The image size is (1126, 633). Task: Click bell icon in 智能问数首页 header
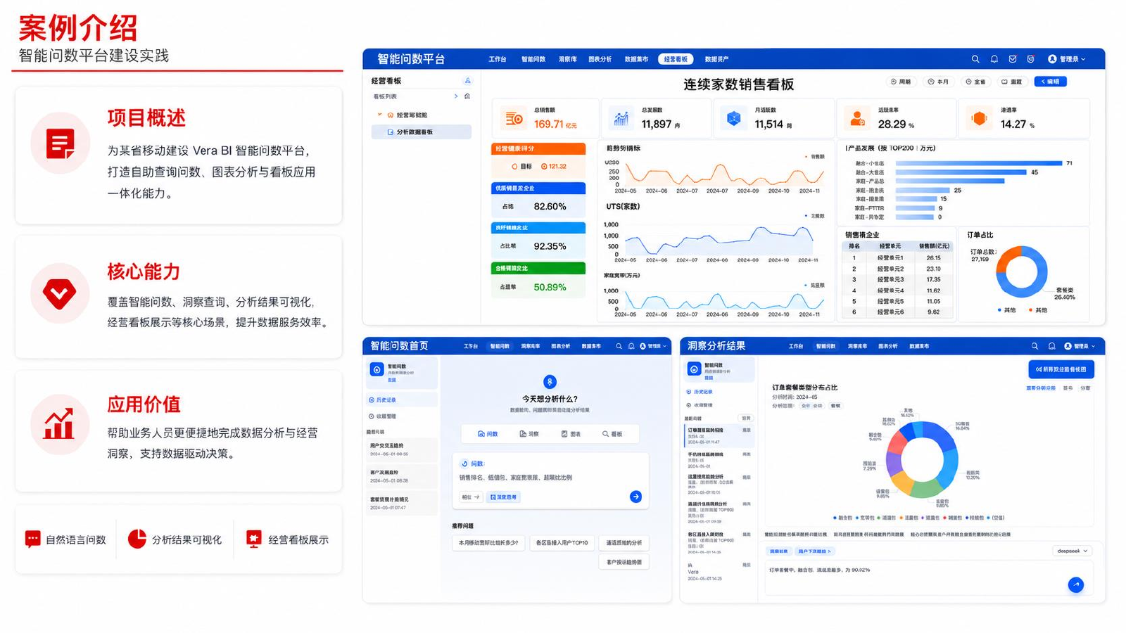631,346
